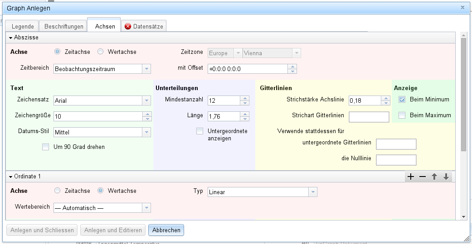Move Ordinate 1 down with the arrow icon
Screen dimensions: 472x244
(446, 177)
